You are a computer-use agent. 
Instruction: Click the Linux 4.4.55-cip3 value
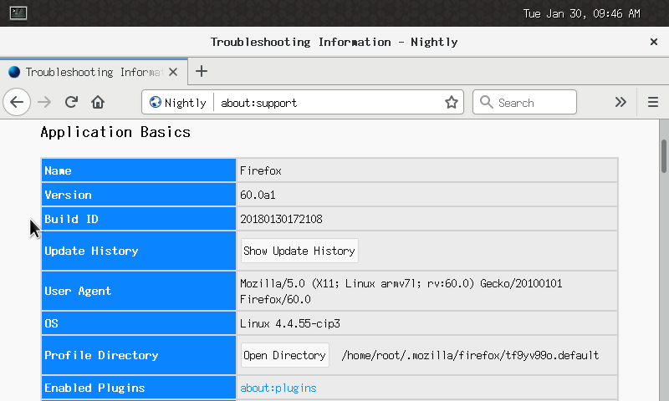click(290, 324)
